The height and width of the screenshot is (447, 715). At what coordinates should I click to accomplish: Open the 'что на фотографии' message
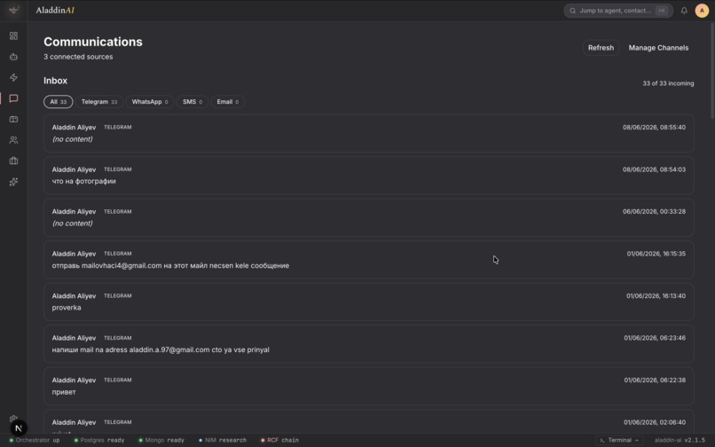coord(368,175)
